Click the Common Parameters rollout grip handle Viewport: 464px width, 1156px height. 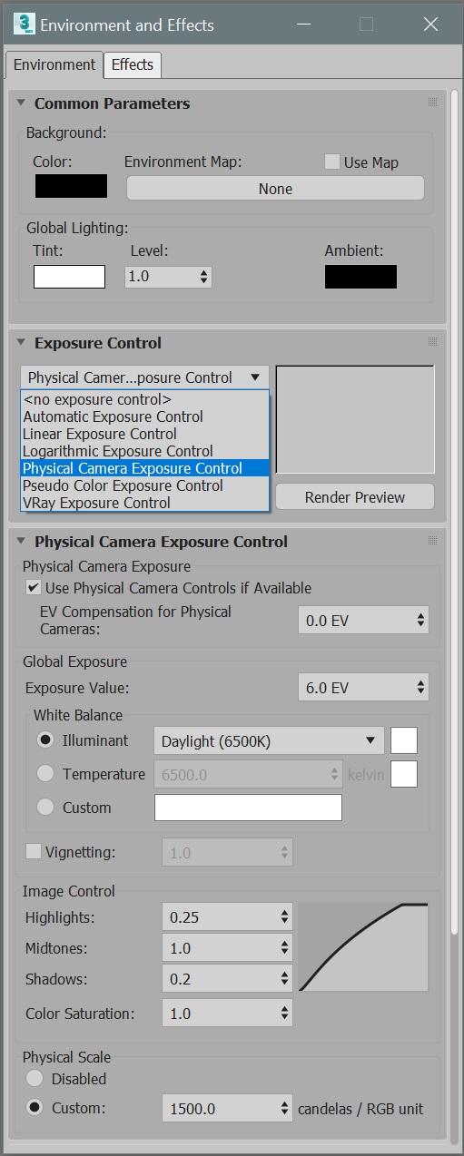pos(432,103)
